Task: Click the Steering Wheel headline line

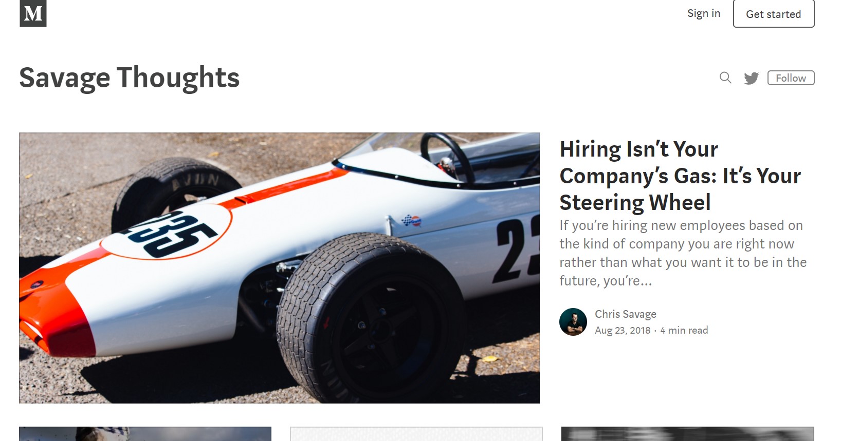Action: pyautogui.click(x=635, y=203)
